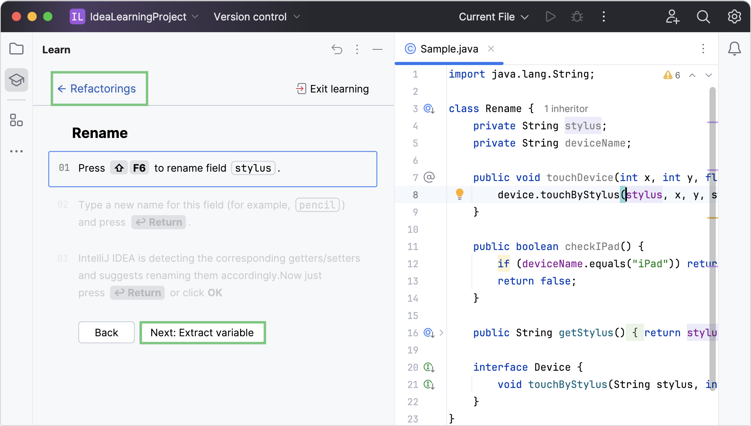Viewport: 751px width, 426px height.
Task: Click the Next: Extract variable button
Action: click(202, 333)
